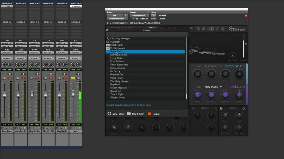This screenshot has height=159, width=284.
Task: Select the Bad Robot preset
Action: coord(145,52)
